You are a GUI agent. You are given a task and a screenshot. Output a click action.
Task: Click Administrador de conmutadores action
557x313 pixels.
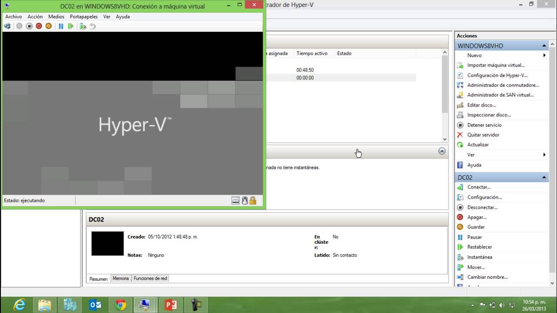click(503, 85)
